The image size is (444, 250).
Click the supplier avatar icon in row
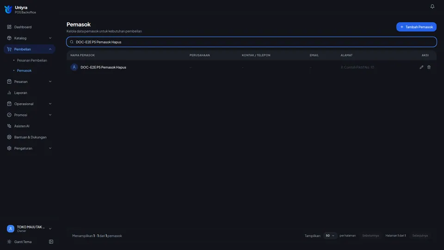74,67
